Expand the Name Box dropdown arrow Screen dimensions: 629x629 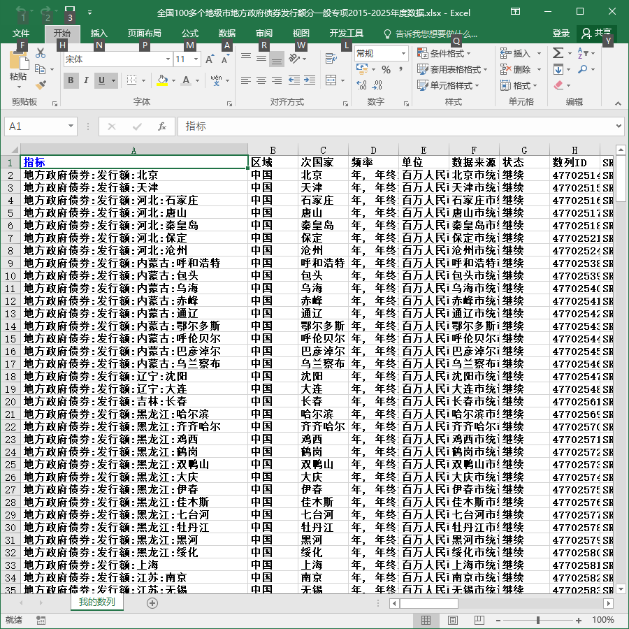[71, 126]
